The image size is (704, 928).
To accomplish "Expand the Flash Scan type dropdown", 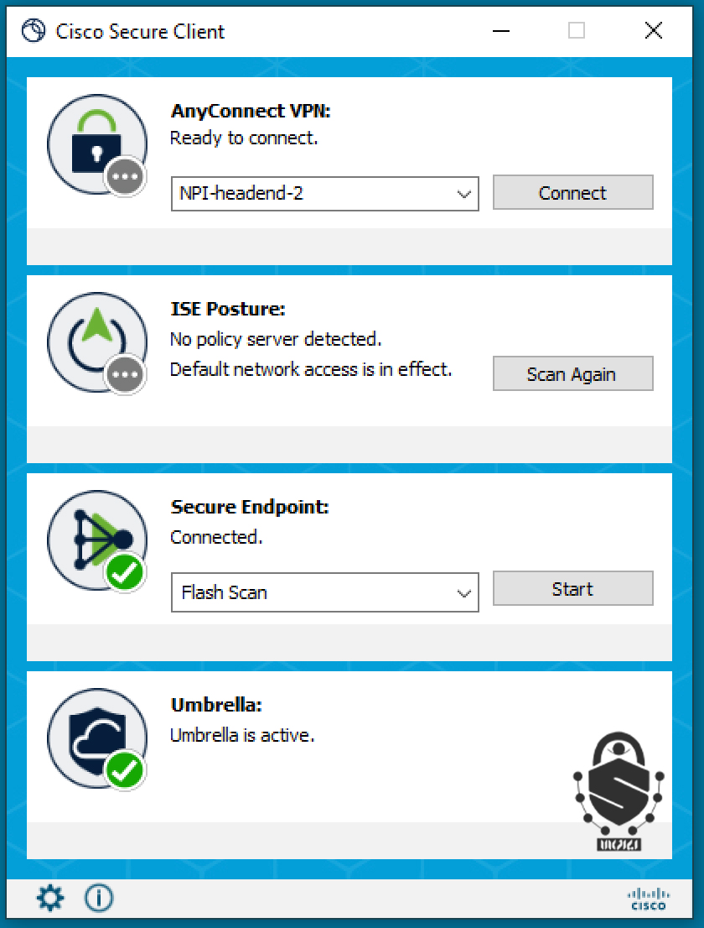I will 464,593.
